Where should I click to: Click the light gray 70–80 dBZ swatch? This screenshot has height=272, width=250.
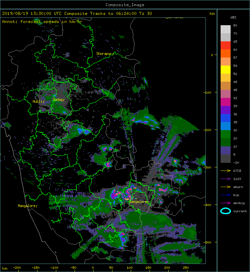[x=225, y=29]
